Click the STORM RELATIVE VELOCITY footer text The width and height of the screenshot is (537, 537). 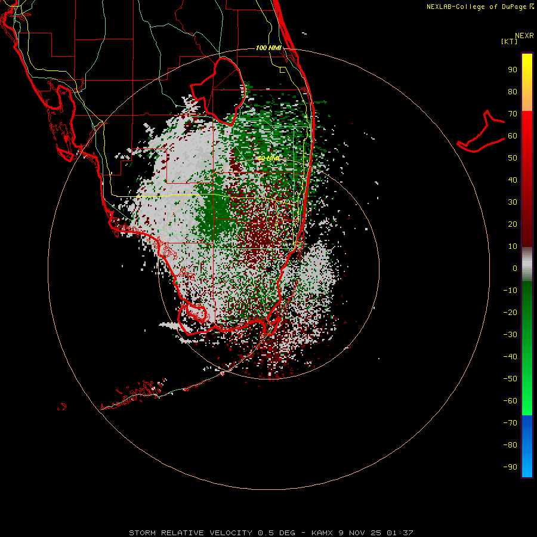click(x=190, y=533)
